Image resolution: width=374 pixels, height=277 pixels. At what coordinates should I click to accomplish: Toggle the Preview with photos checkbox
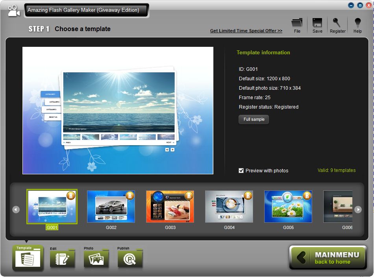click(241, 170)
